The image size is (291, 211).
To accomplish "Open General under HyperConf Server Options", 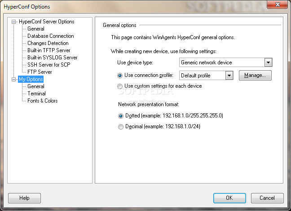I will 36,29.
